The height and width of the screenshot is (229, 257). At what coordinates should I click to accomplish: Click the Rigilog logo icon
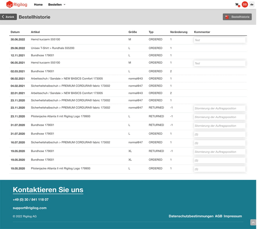pos(9,5)
